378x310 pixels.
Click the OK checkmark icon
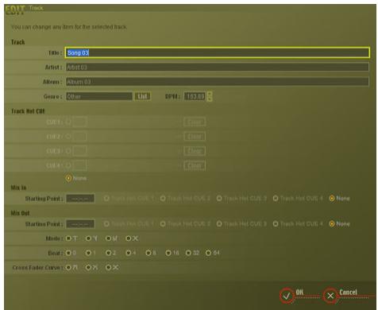click(x=287, y=296)
